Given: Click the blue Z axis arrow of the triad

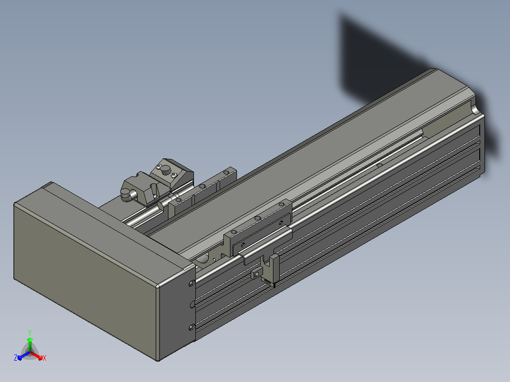Looking at the screenshot, I should coord(24,356).
